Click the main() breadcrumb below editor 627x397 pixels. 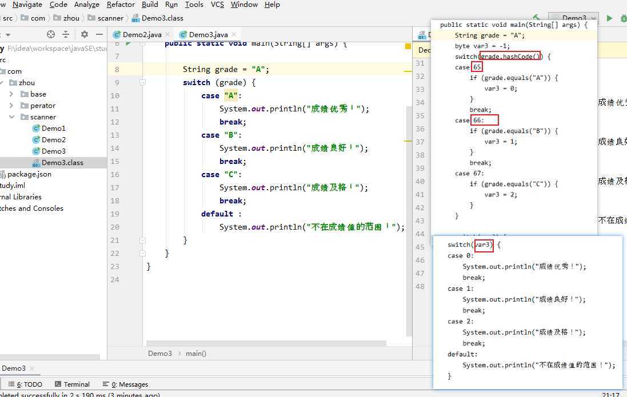point(196,354)
